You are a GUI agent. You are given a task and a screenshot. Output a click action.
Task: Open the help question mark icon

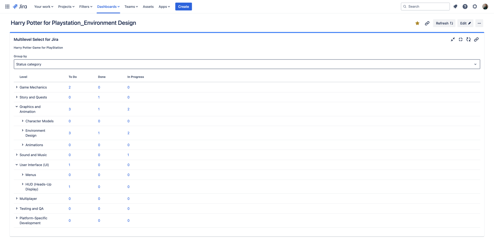pyautogui.click(x=465, y=7)
